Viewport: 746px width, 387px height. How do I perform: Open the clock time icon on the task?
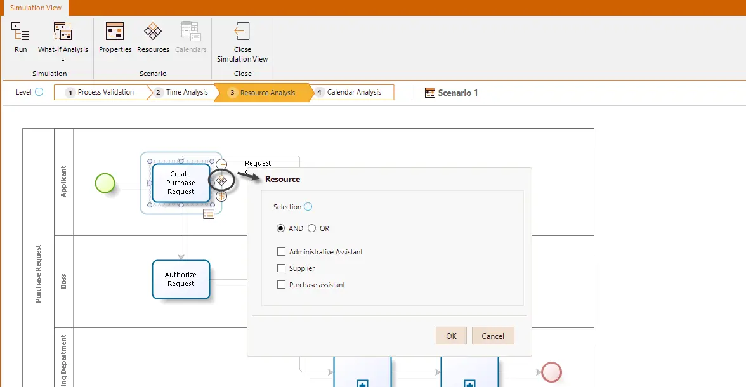[x=221, y=164]
